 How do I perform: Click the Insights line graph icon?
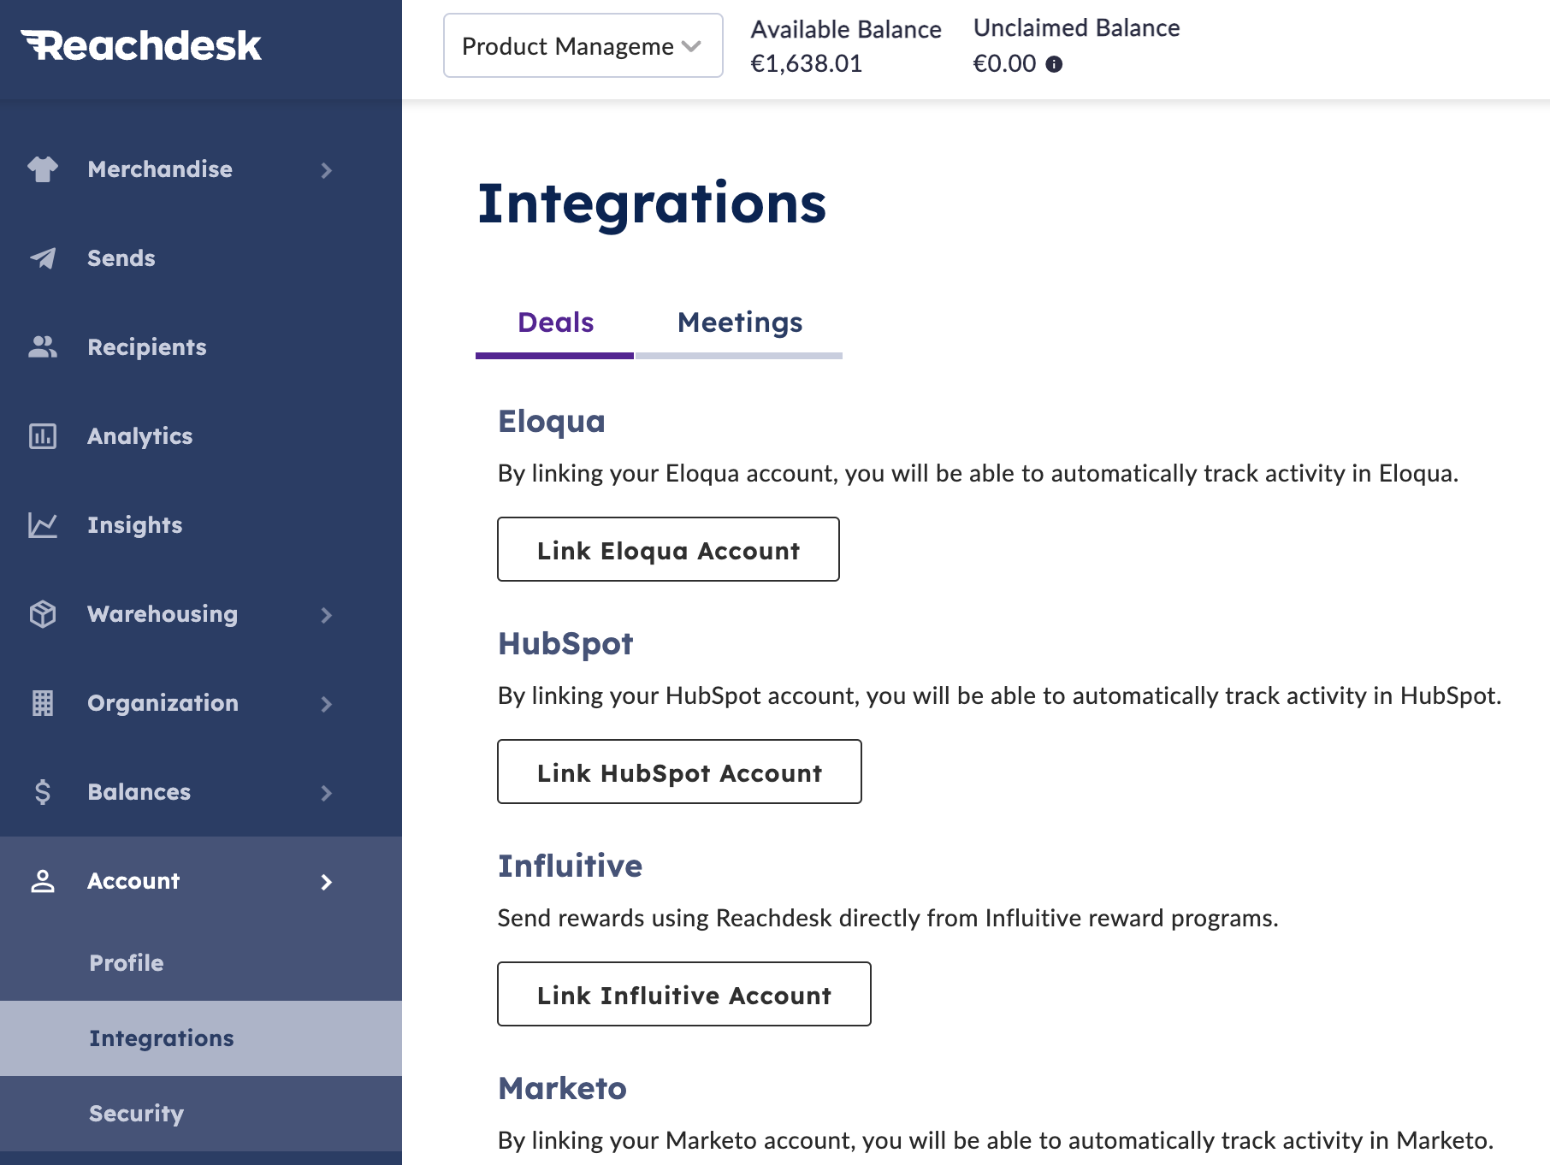[43, 525]
